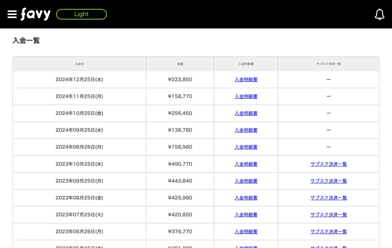The image size is (392, 248).
Task: Click the favy logo
Action: coord(36,14)
